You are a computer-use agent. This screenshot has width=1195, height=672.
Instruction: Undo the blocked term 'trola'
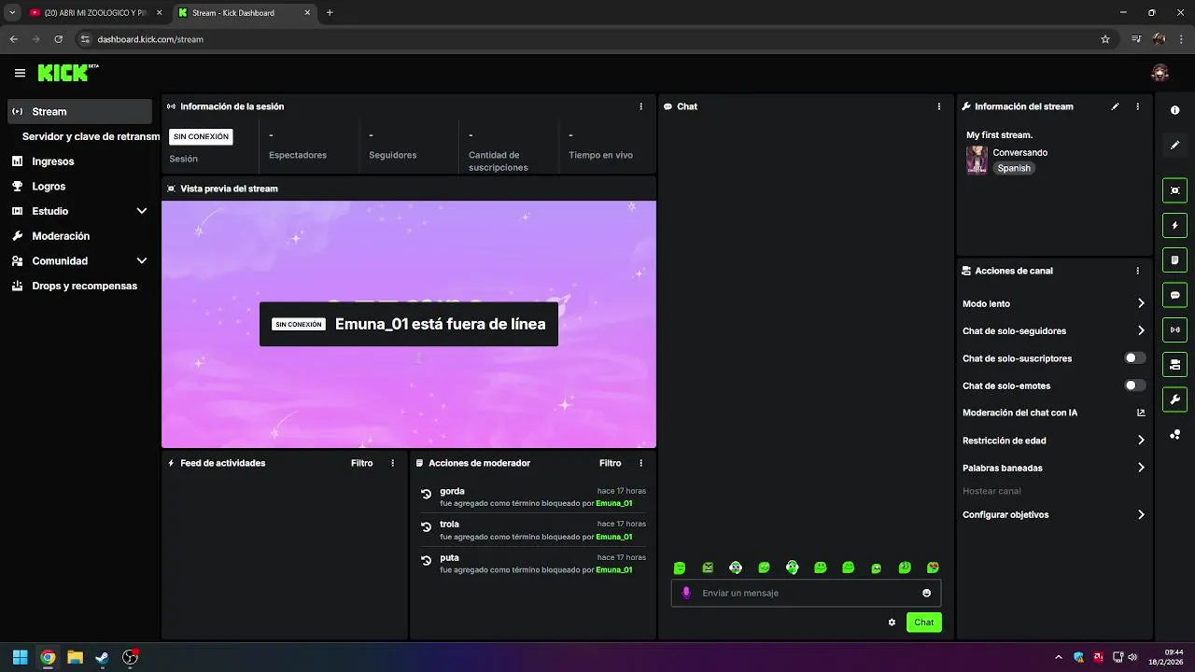[x=426, y=528]
